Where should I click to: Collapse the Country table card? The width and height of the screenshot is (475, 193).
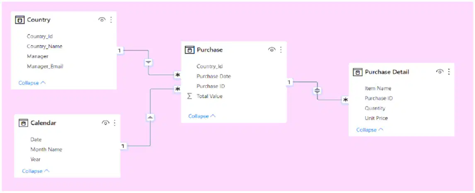tap(32, 83)
